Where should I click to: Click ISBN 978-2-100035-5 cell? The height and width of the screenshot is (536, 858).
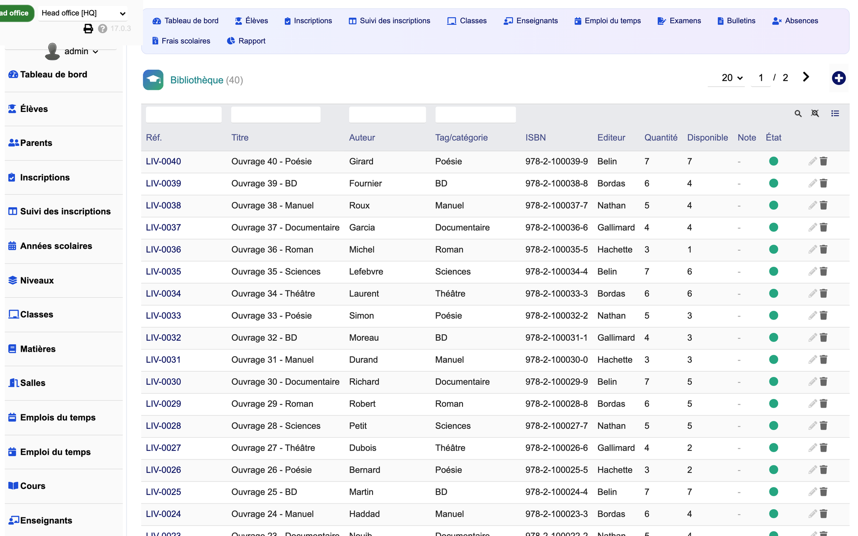(556, 249)
